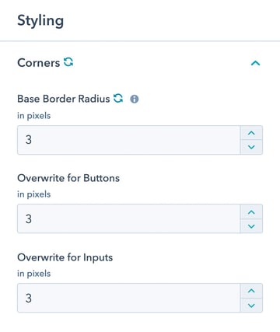Select the Styling panel title
280x332 pixels.
(x=40, y=21)
